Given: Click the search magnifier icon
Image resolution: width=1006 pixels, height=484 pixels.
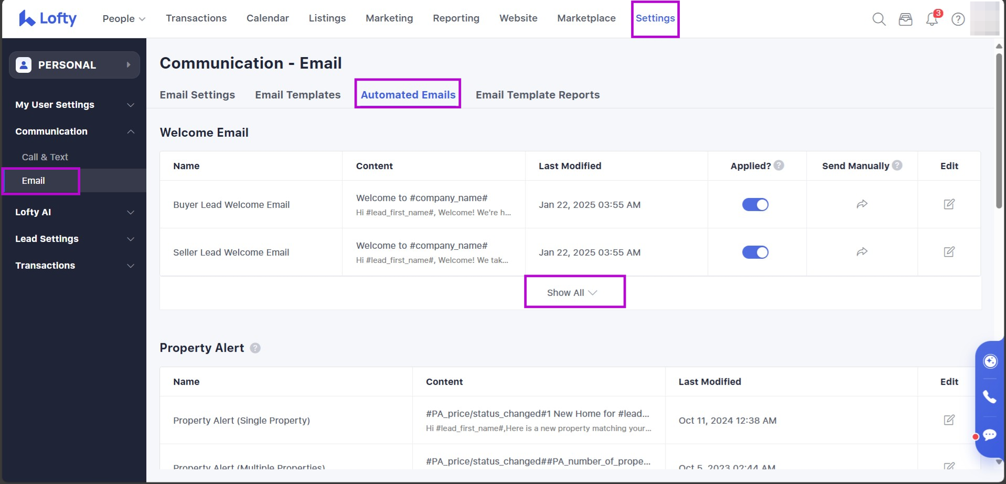Looking at the screenshot, I should coord(879,19).
